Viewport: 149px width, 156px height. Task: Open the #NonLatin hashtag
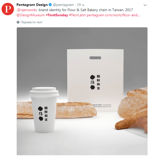click(x=77, y=15)
